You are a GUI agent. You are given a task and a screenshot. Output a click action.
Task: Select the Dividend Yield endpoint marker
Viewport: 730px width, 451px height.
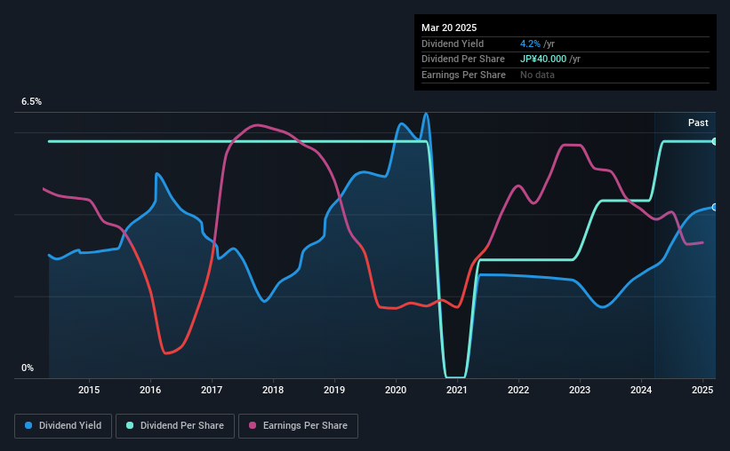tap(715, 208)
